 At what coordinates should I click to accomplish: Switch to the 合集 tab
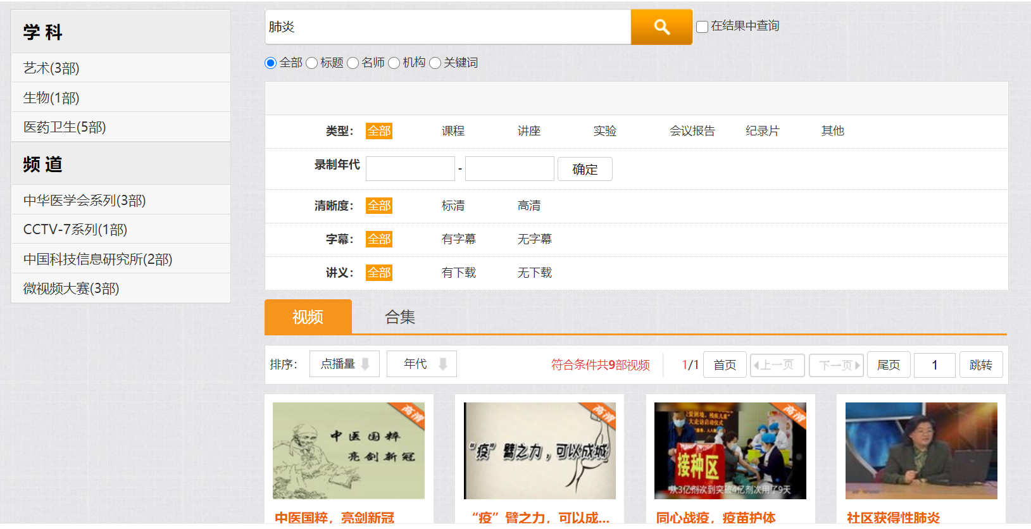tap(399, 317)
